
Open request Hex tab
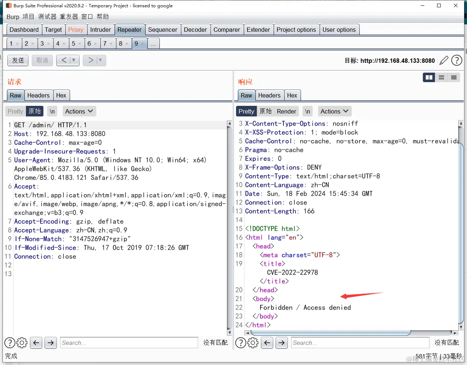[61, 95]
